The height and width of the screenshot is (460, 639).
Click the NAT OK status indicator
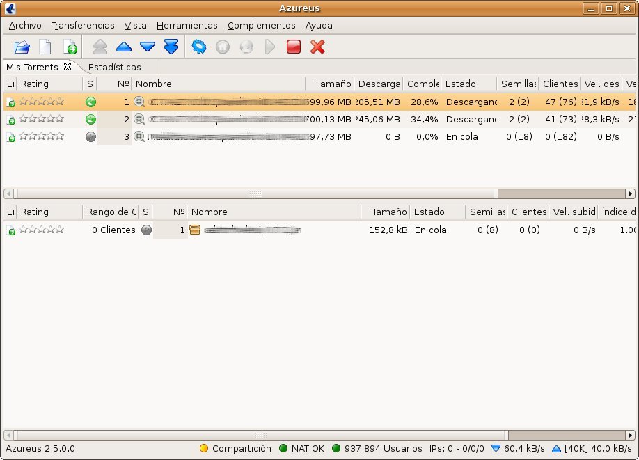coord(301,449)
